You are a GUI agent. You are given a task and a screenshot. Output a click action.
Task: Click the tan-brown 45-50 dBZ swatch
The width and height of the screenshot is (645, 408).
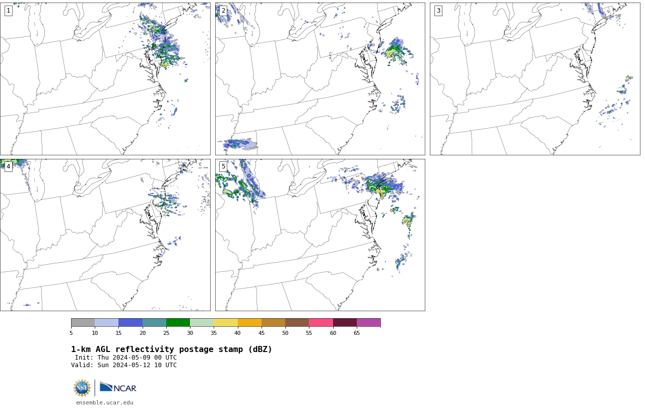[x=273, y=323]
